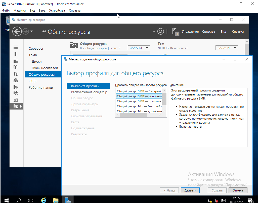Open the notifications flag
This screenshot has height=203, width=258.
175,31
